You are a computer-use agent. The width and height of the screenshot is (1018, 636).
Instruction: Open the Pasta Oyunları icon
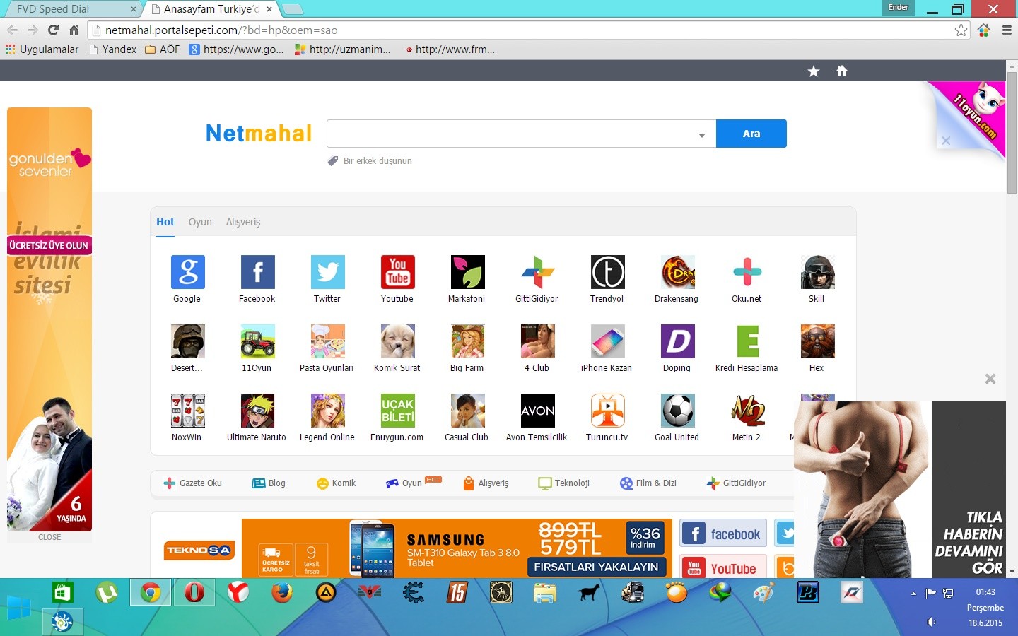point(327,341)
